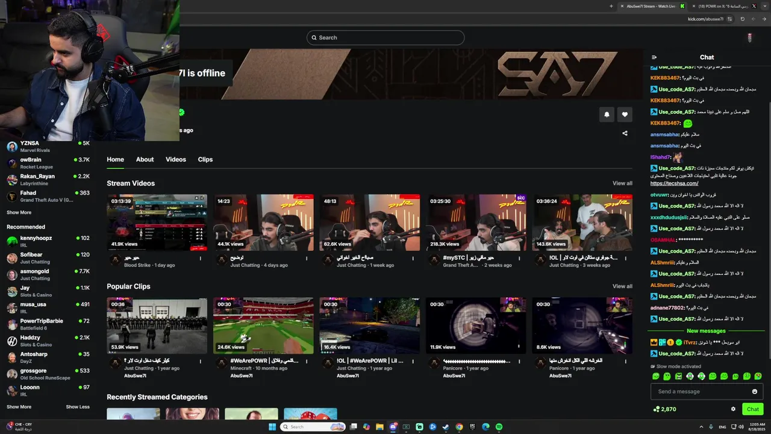Show hidden system tray icons chevron

(x=701, y=427)
